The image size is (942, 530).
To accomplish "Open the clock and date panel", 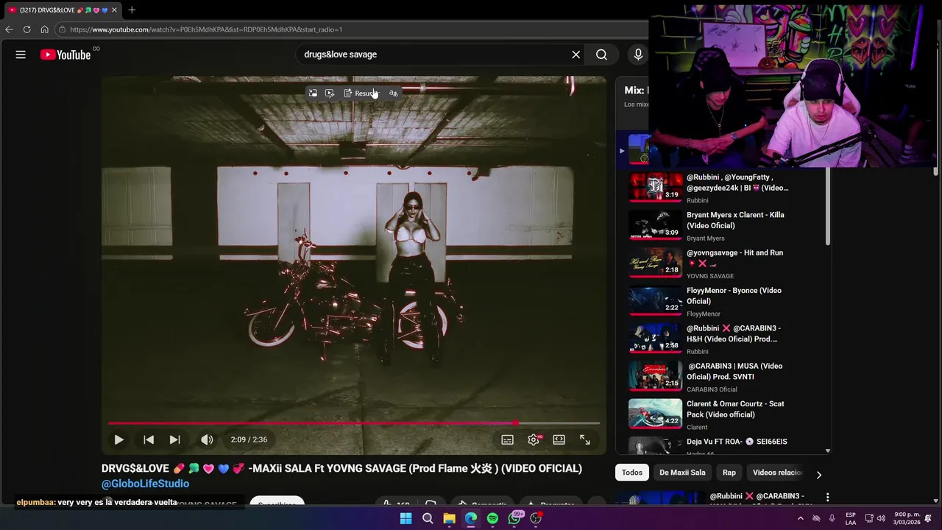I will coord(907,518).
